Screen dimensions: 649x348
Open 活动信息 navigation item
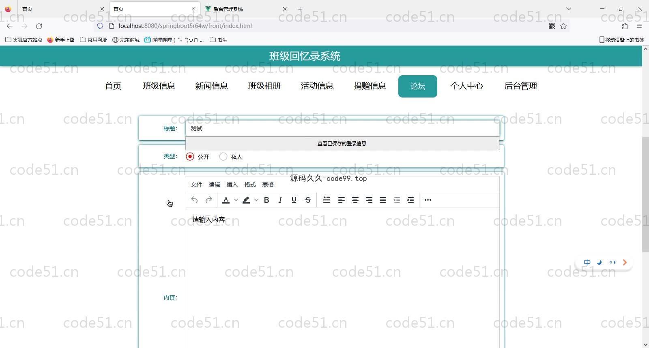[317, 86]
